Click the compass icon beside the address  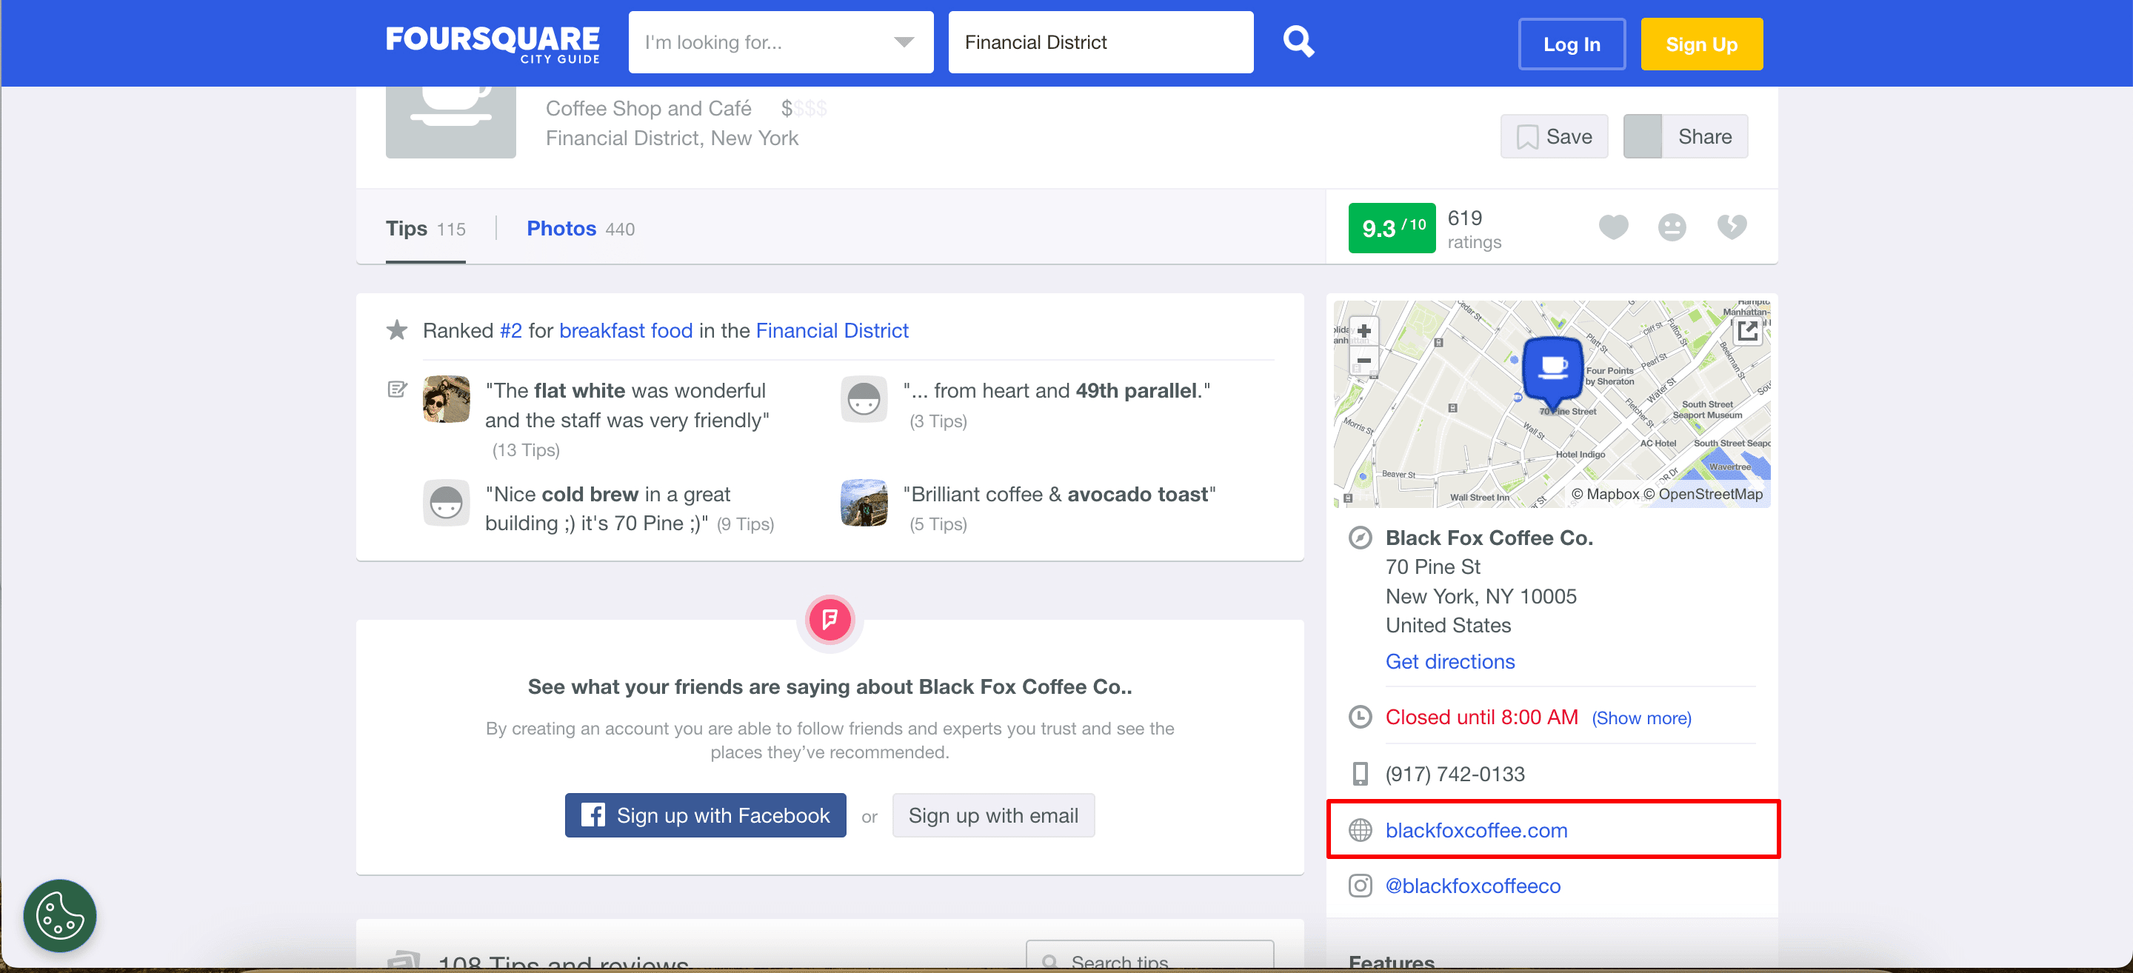tap(1361, 538)
